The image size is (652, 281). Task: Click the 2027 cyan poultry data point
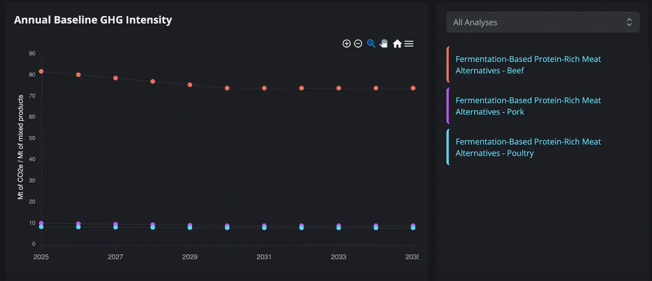(116, 228)
